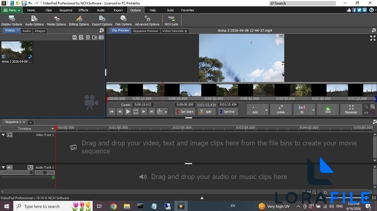Click the thumbs-up like icon
Image resolution: width=377 pixels, height=211 pixels.
[x=349, y=10]
